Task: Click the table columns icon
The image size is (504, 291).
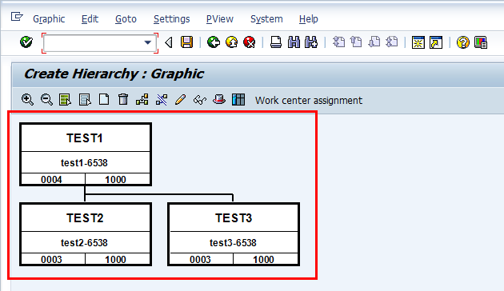Action: point(238,100)
